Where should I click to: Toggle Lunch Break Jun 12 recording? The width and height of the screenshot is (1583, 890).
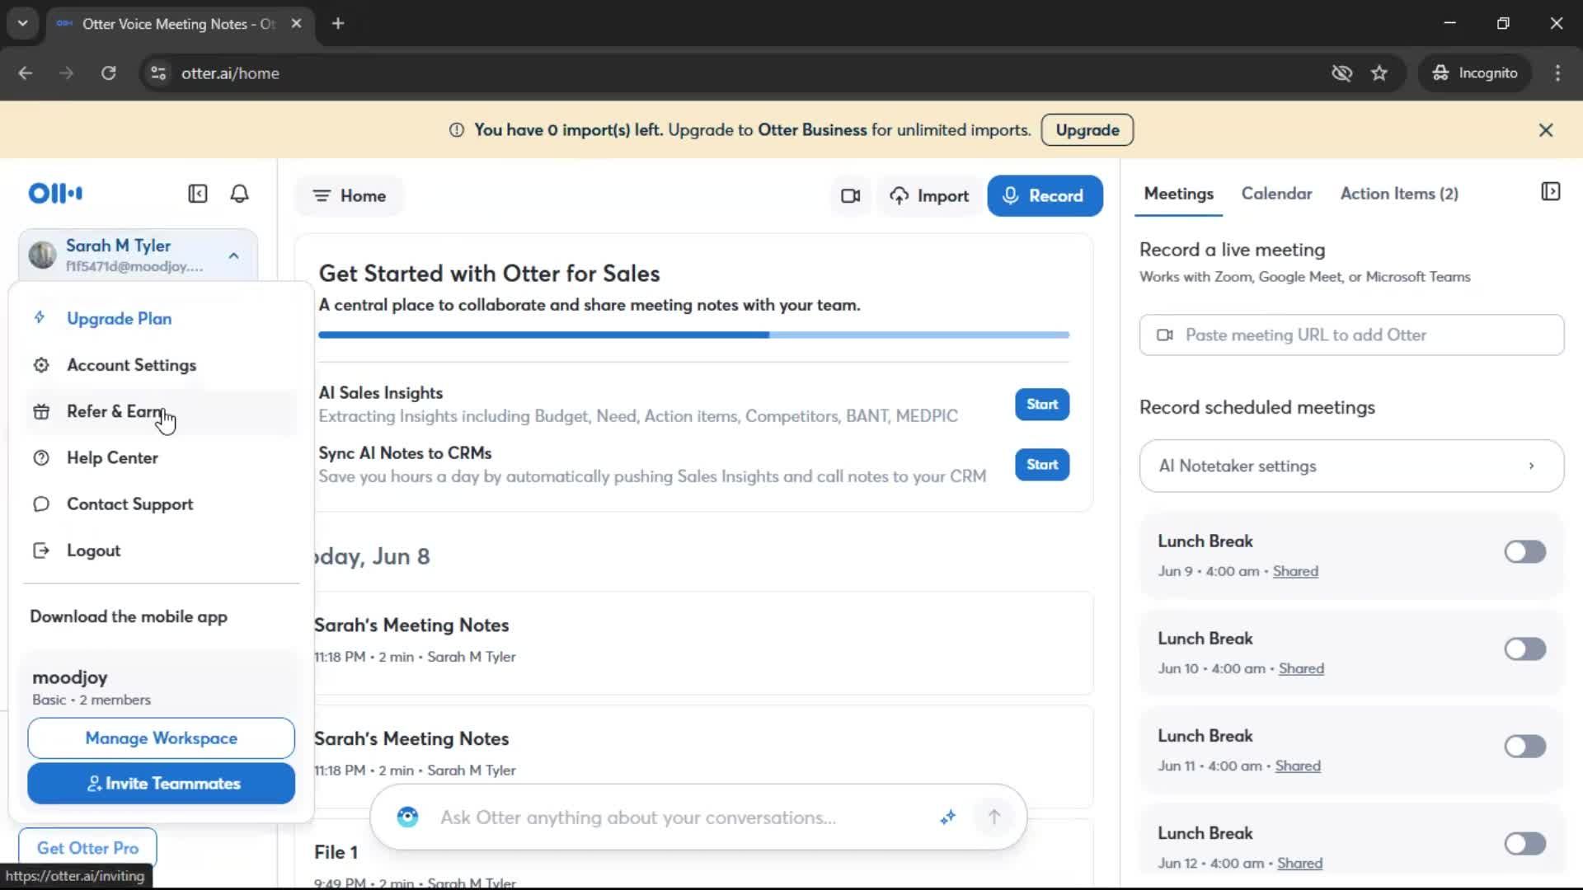point(1524,844)
